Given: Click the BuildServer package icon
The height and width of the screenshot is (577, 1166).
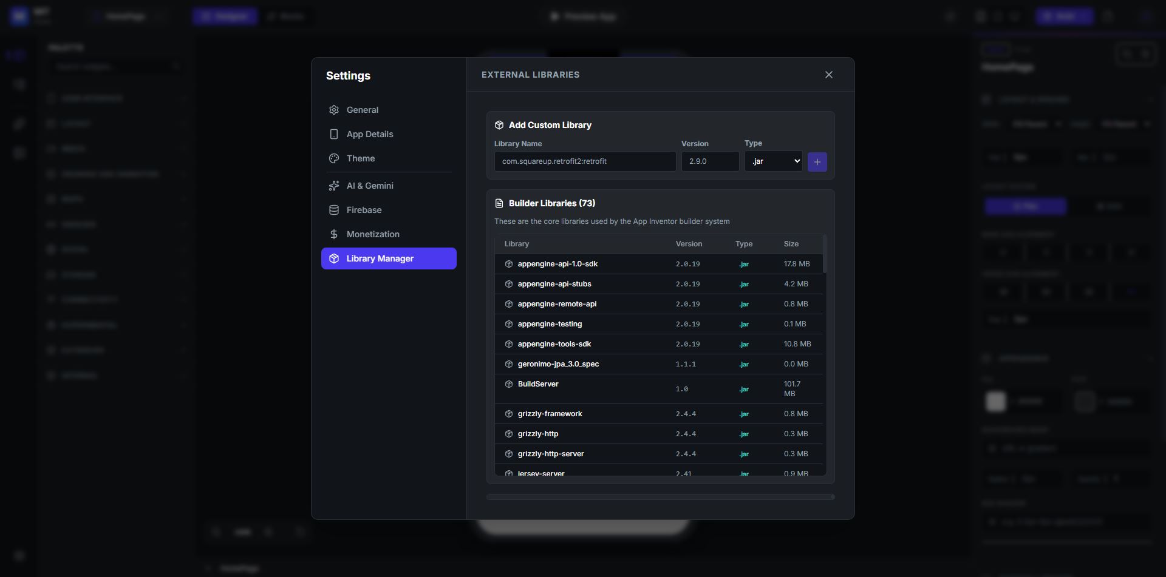Looking at the screenshot, I should 509,384.
